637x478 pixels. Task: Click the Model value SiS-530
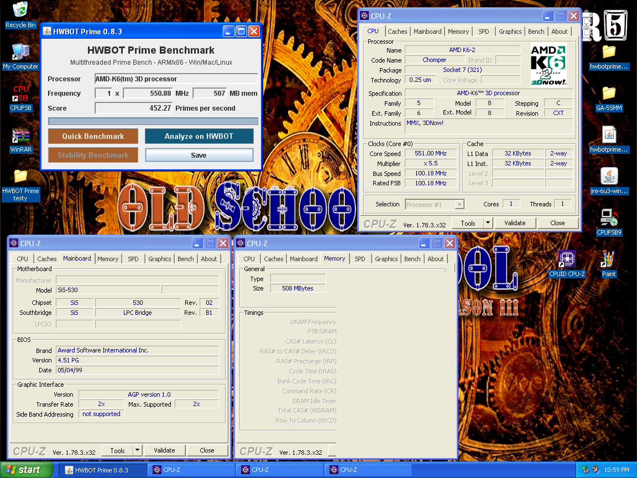[108, 290]
